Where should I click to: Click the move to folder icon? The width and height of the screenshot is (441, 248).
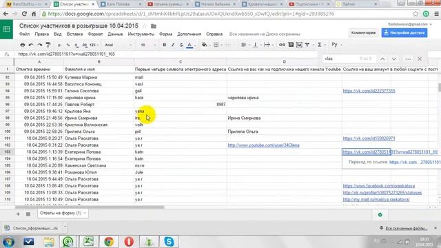coord(153,26)
